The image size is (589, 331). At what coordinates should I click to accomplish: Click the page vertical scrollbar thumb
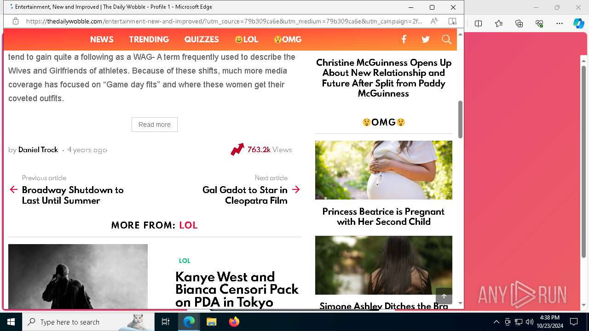460,120
